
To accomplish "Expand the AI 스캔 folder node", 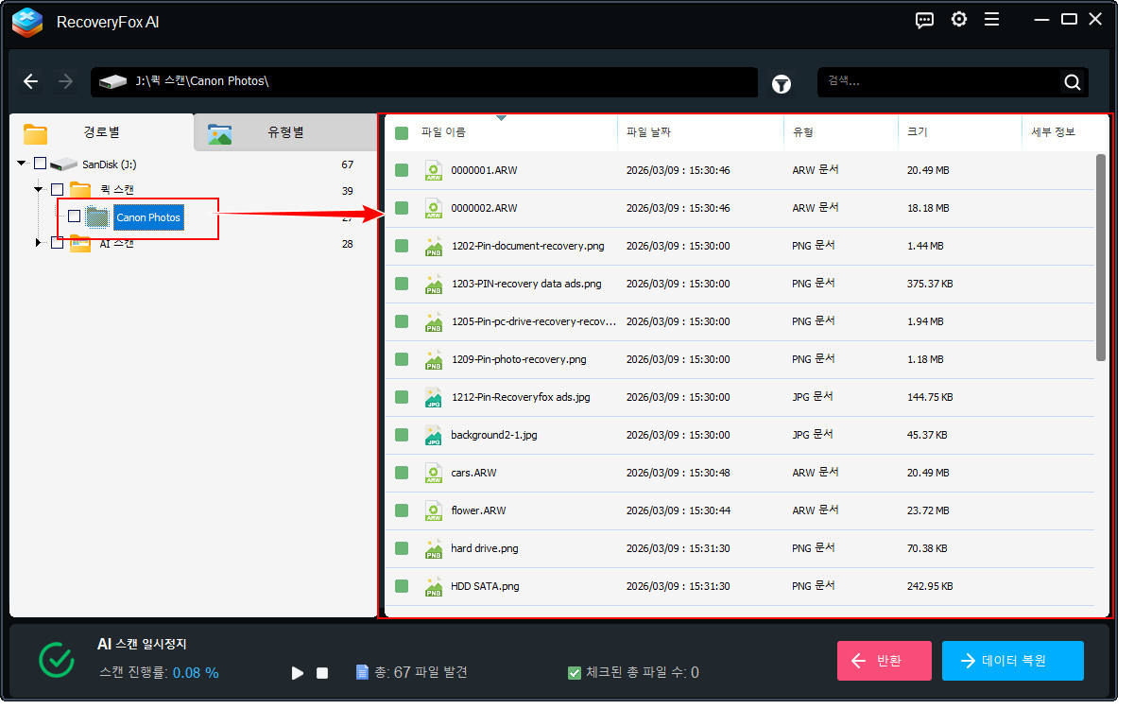I will 39,243.
